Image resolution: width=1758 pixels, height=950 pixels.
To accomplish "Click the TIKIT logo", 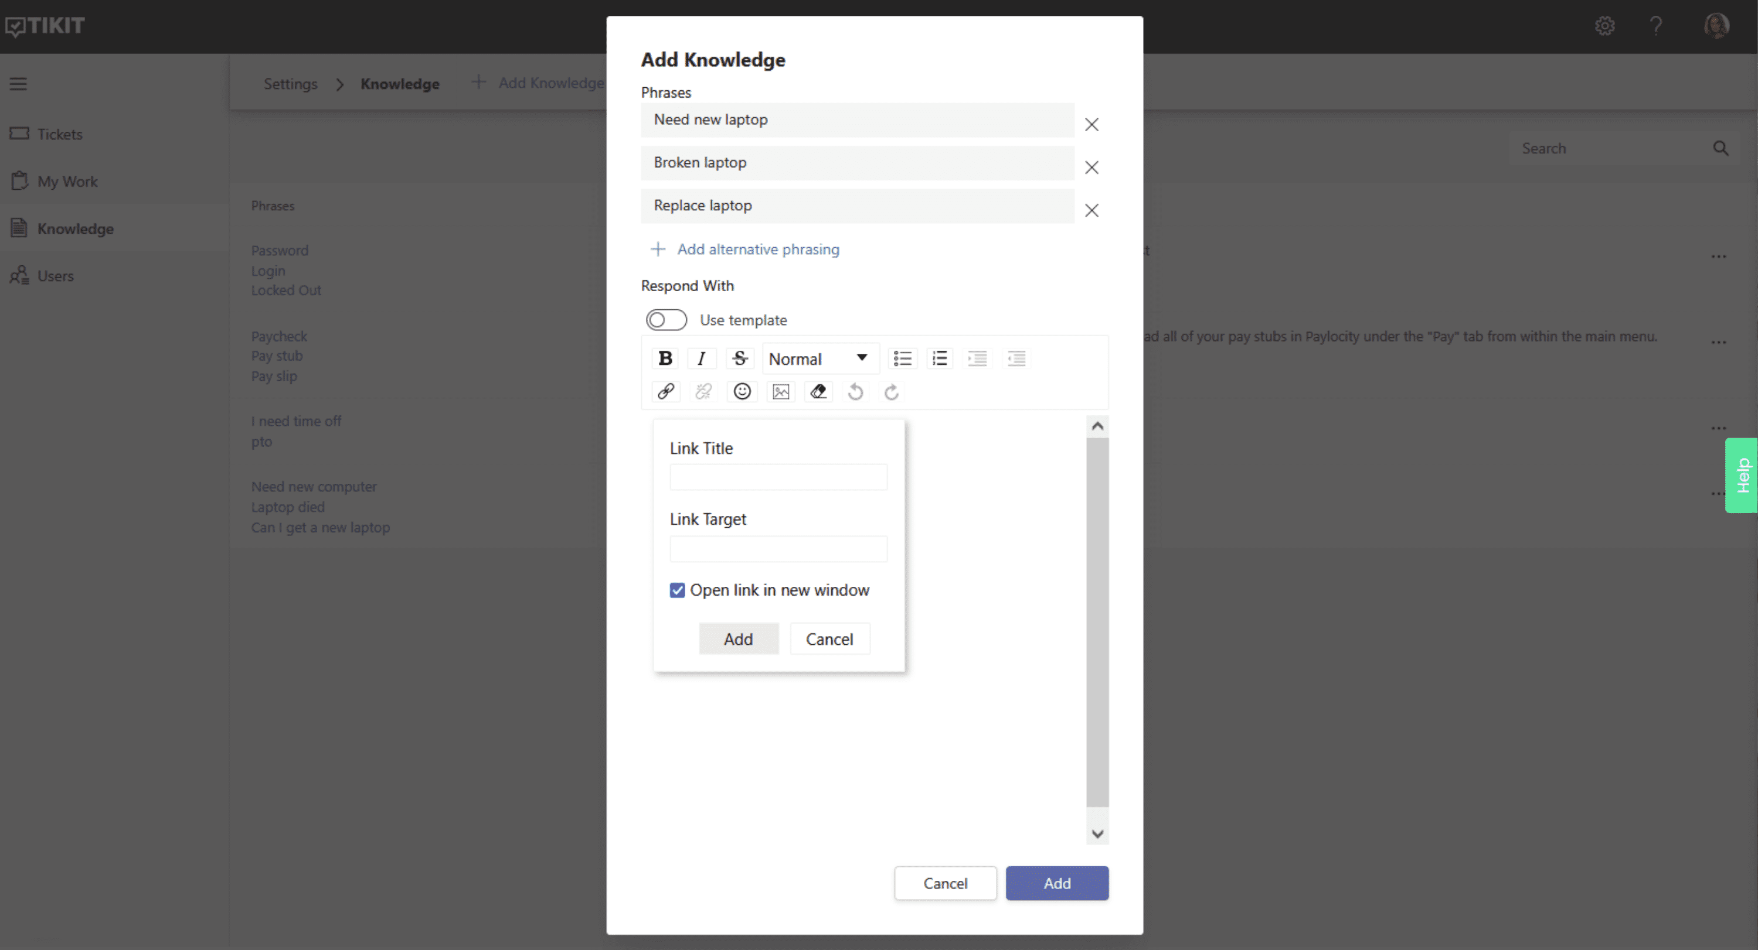I will (x=45, y=26).
